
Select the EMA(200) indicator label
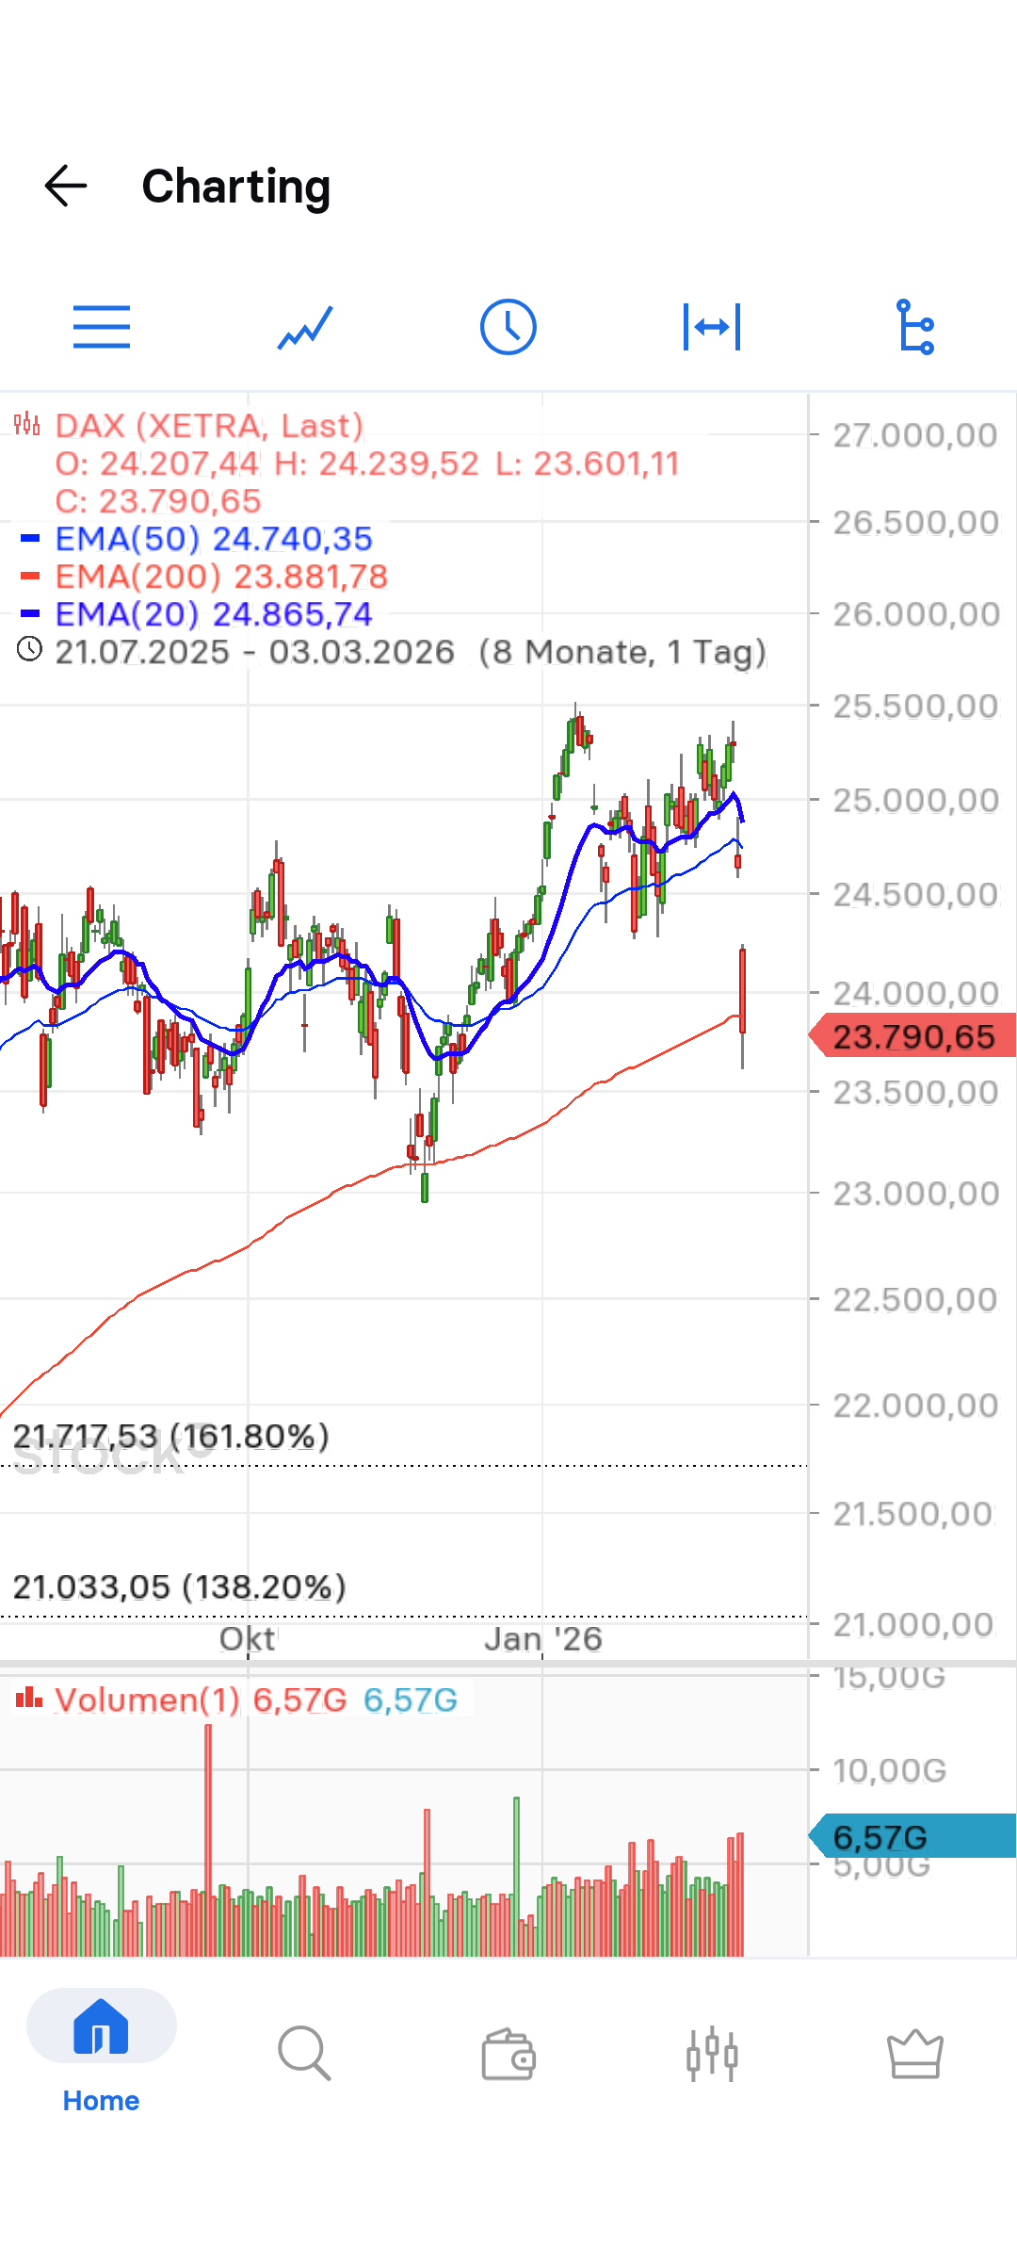click(x=220, y=577)
